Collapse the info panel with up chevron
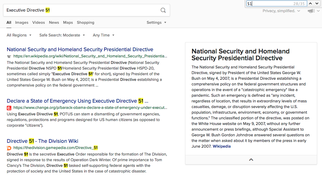 pyautogui.click(x=251, y=160)
